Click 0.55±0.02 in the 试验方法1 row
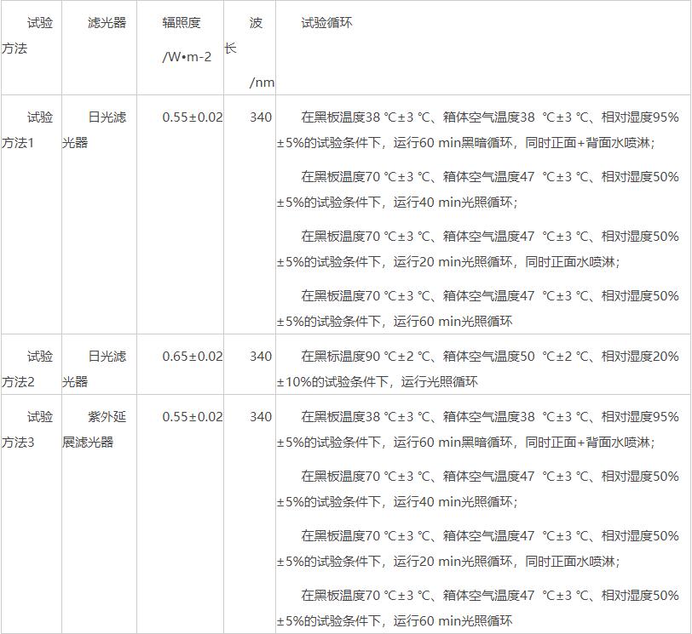 click(x=192, y=117)
